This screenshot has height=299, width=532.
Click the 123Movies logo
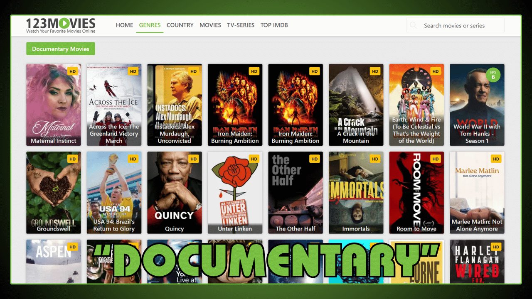[61, 25]
